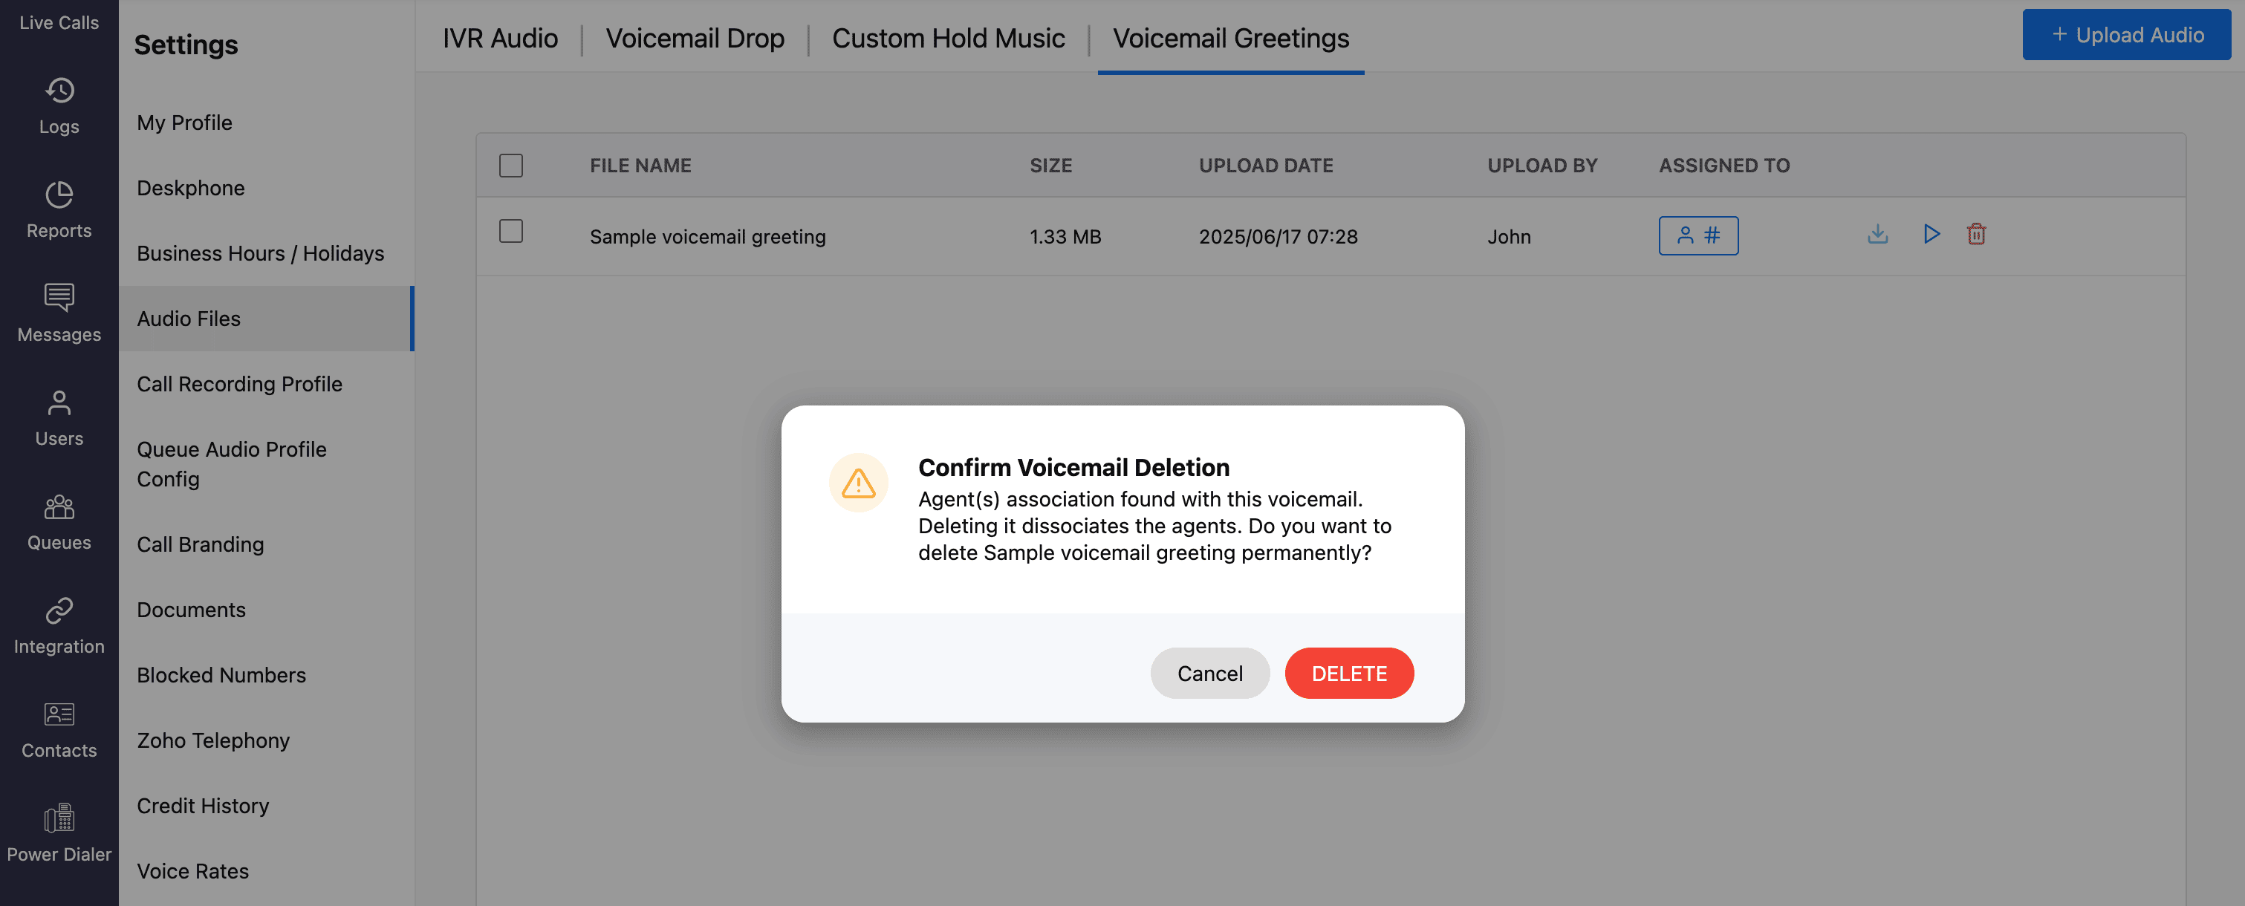Toggle the select-all checkbox in header

pos(510,166)
